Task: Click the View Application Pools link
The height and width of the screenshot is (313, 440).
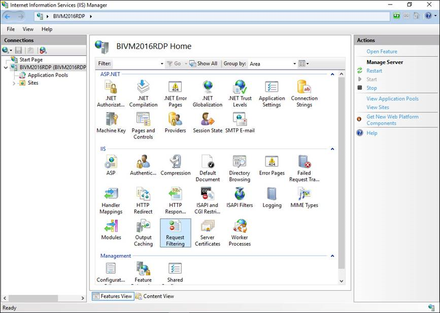Action: point(392,99)
